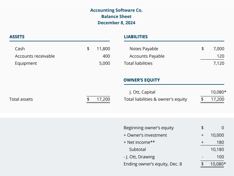Select the Cash line item label
The image size is (234, 176).
click(20, 49)
